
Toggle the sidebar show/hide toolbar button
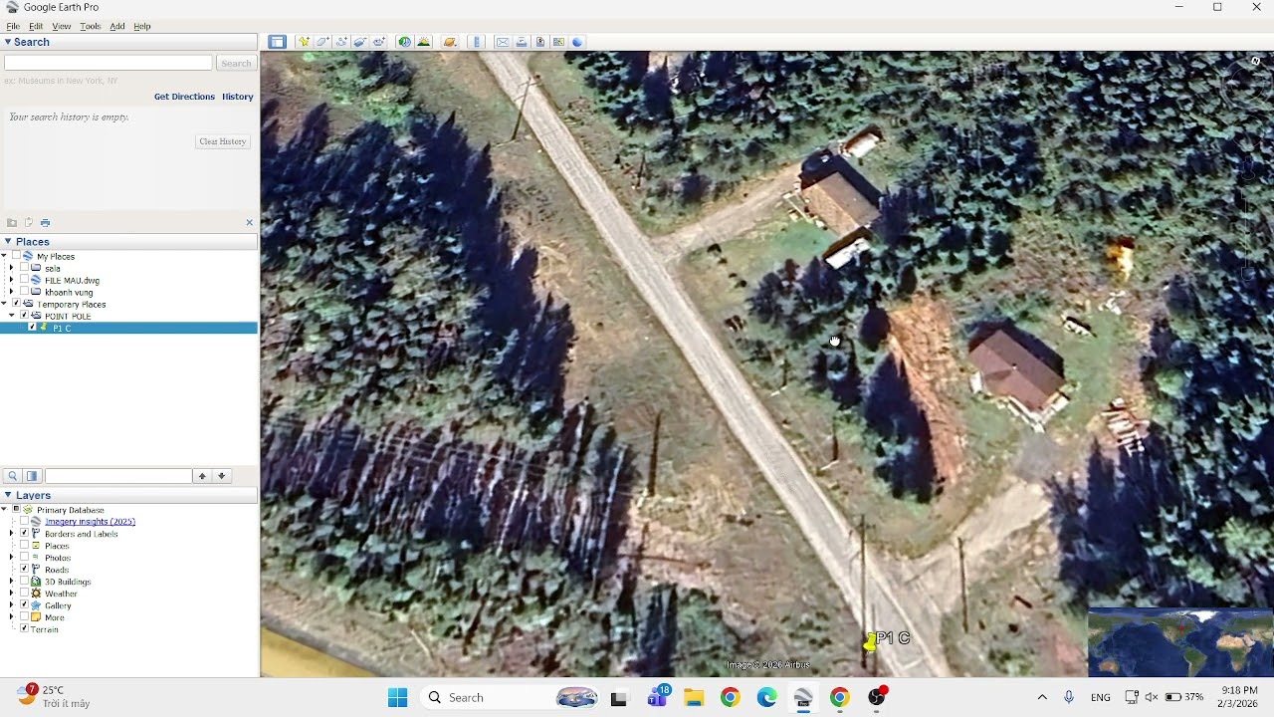pos(278,42)
